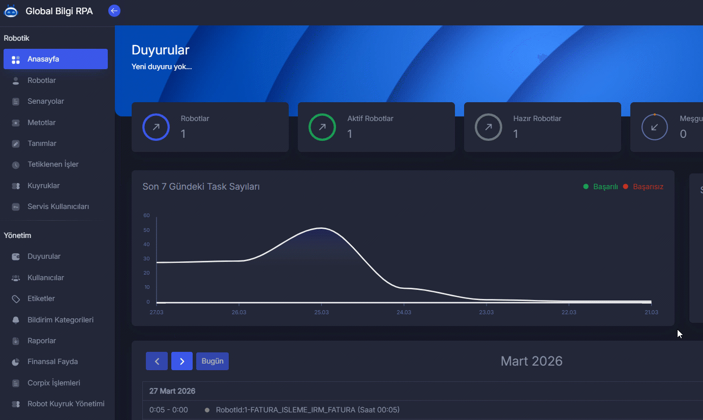This screenshot has width=703, height=420.
Task: Toggle the Başarılı series in the chart legend
Action: 601,187
